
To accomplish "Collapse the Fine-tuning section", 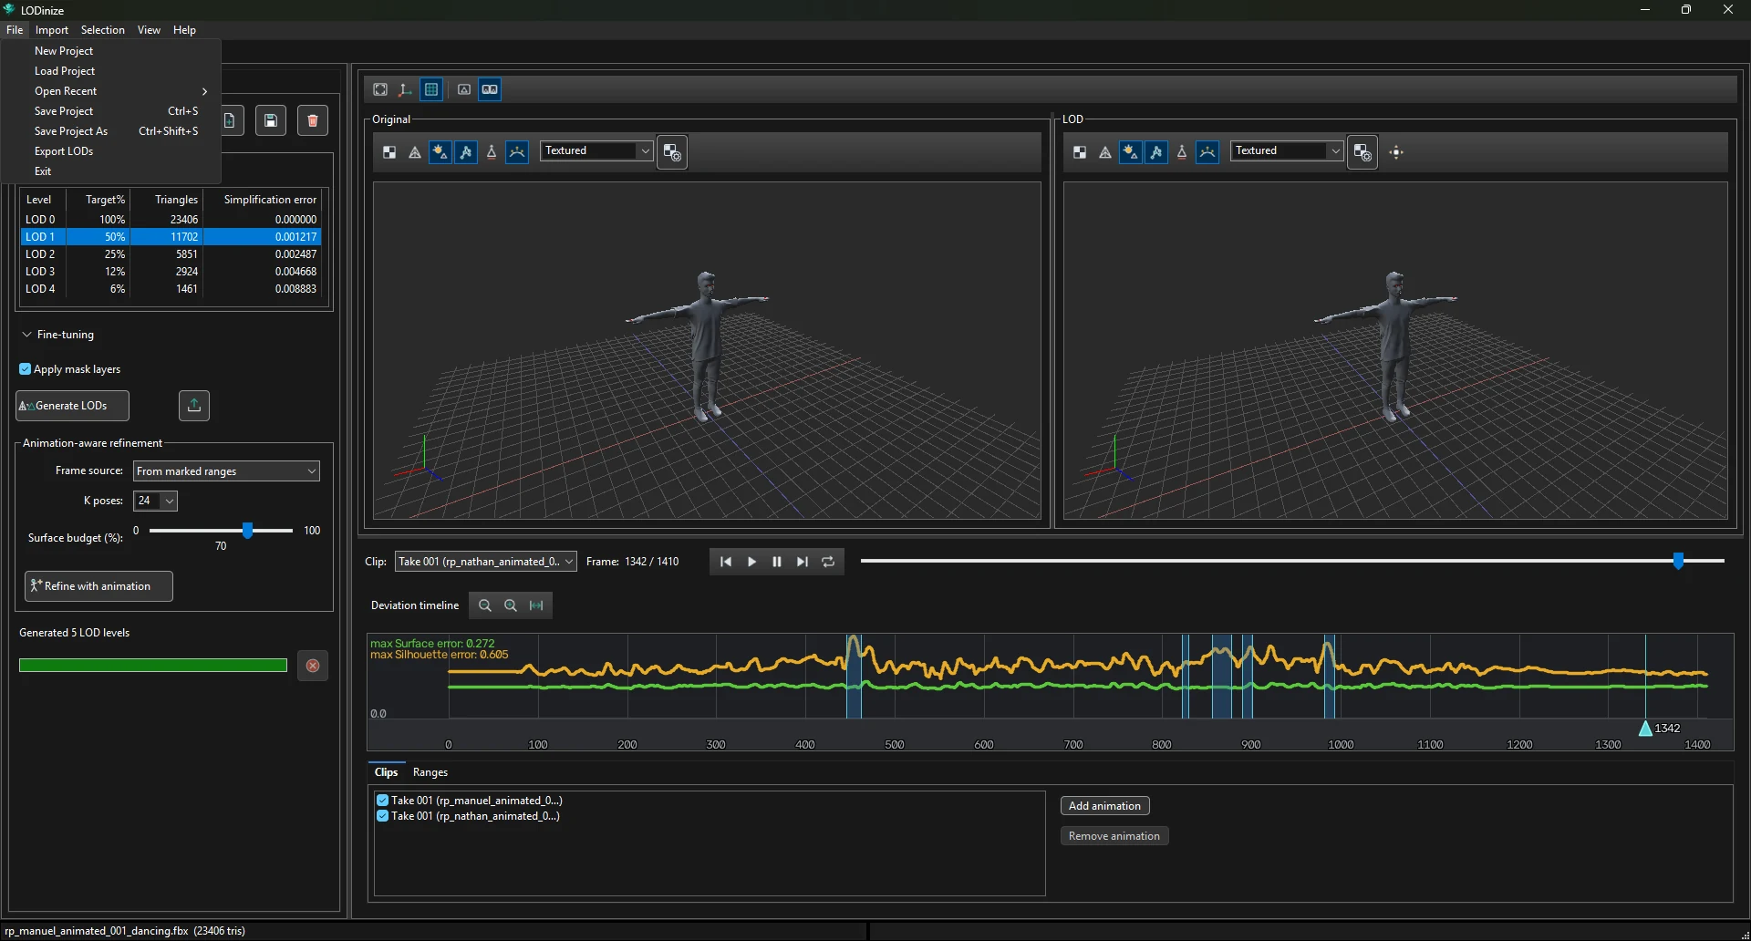I will [27, 335].
